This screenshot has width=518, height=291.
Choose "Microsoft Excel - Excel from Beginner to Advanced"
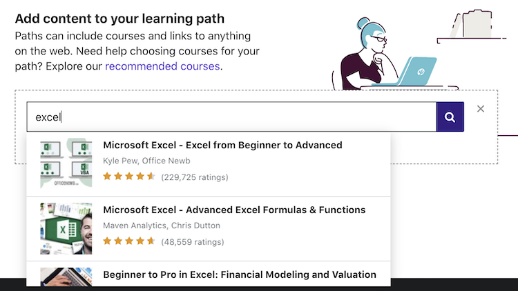(x=222, y=145)
